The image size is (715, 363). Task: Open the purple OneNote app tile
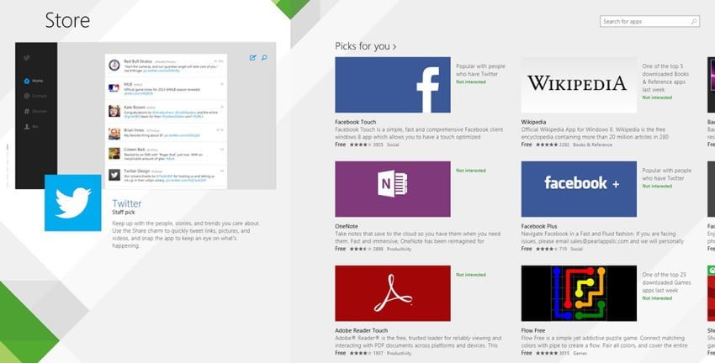click(x=393, y=189)
